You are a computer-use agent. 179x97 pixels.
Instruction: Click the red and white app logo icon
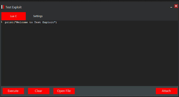click(x=3, y=7)
